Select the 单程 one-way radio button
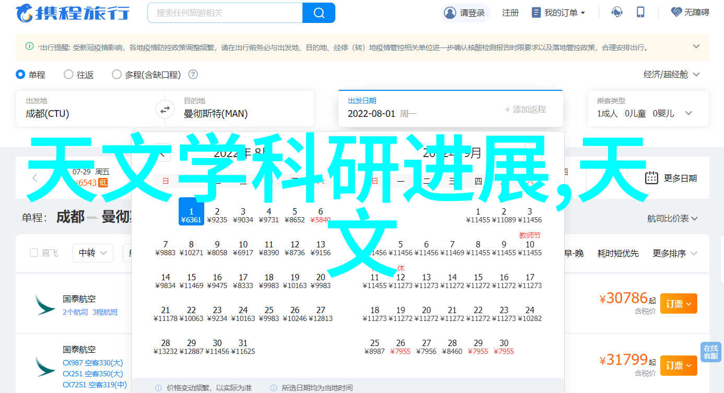The width and height of the screenshot is (724, 393). coord(21,75)
